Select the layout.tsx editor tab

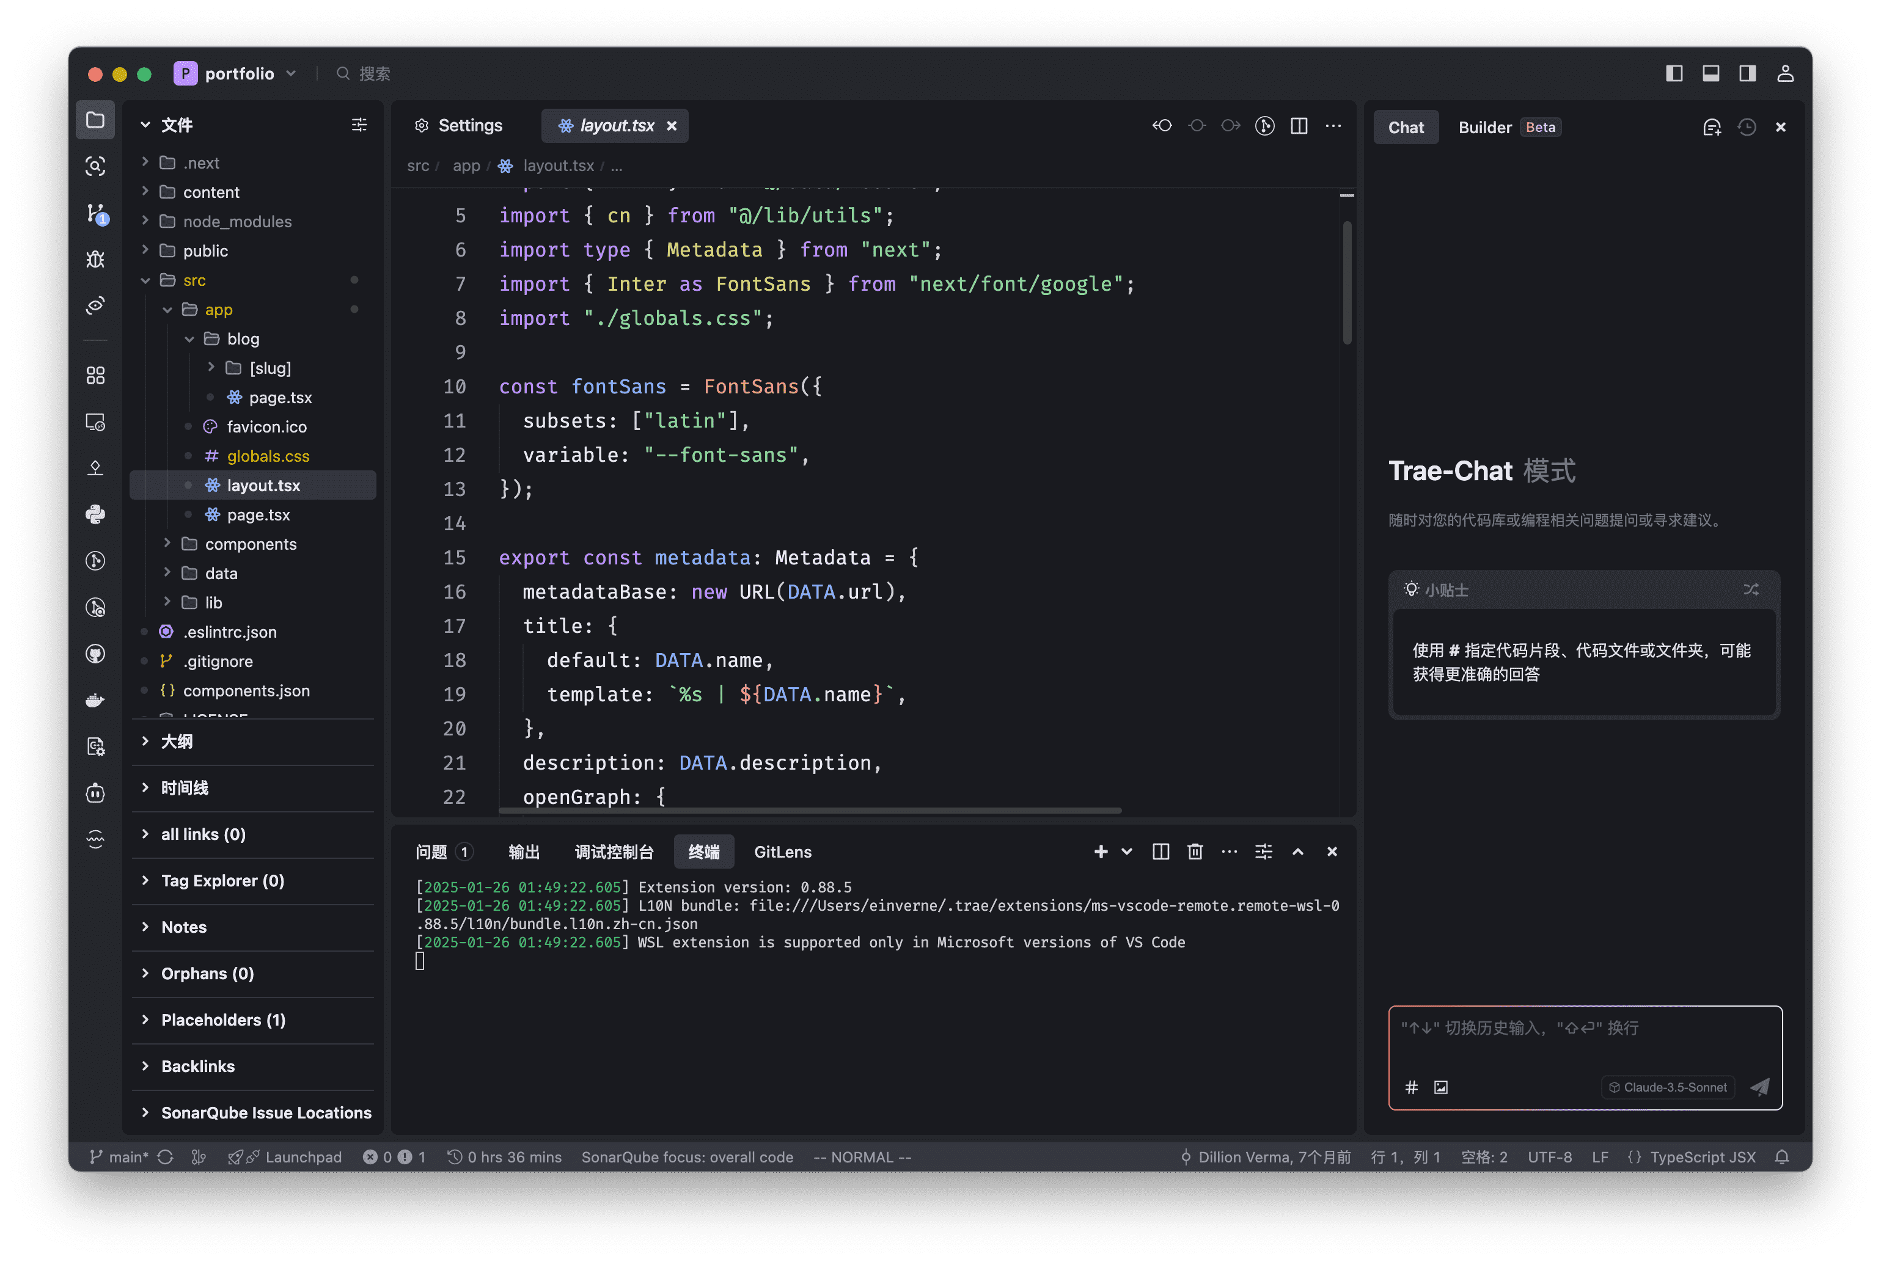tap(615, 126)
